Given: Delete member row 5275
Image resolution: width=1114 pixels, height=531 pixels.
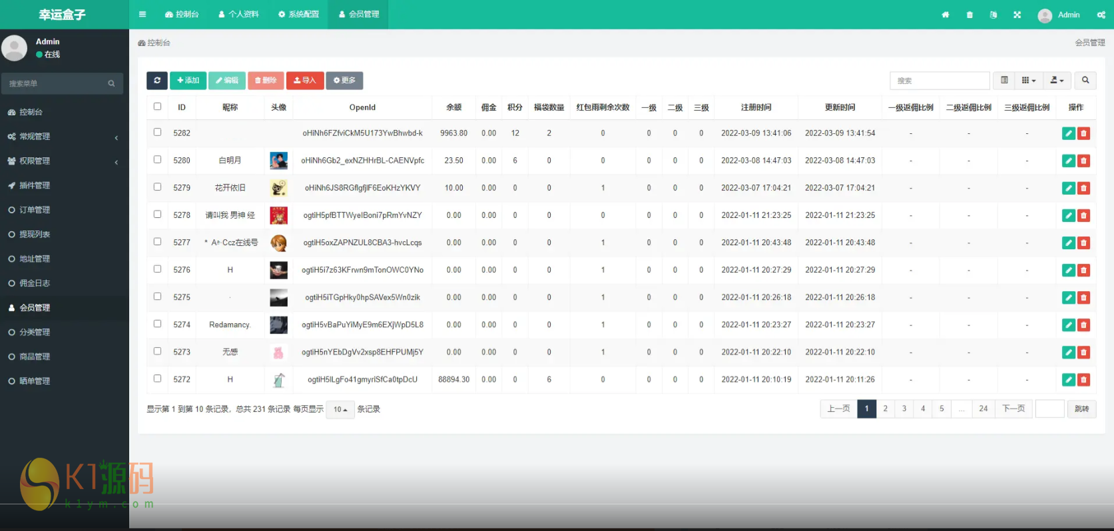Looking at the screenshot, I should [1083, 297].
